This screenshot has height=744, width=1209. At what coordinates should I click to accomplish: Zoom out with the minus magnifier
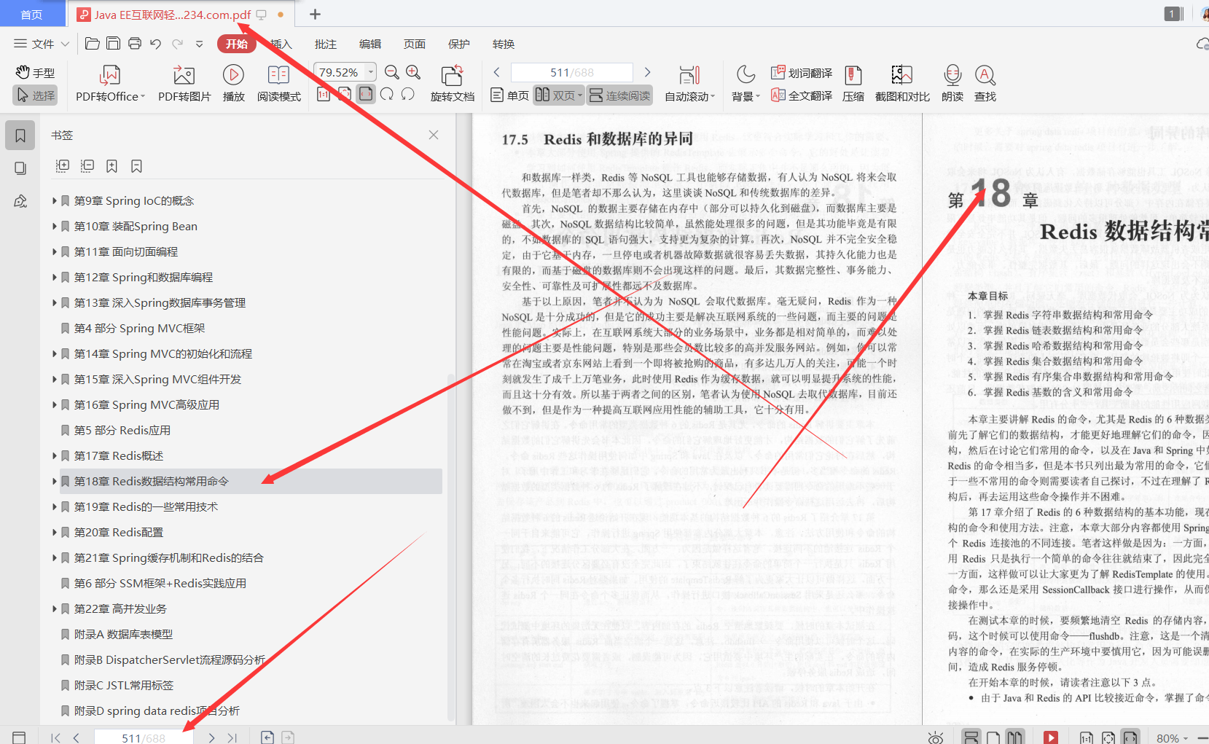[392, 72]
